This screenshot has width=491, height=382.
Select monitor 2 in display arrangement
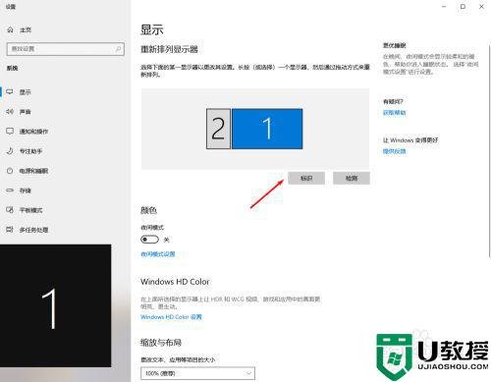pyautogui.click(x=218, y=129)
